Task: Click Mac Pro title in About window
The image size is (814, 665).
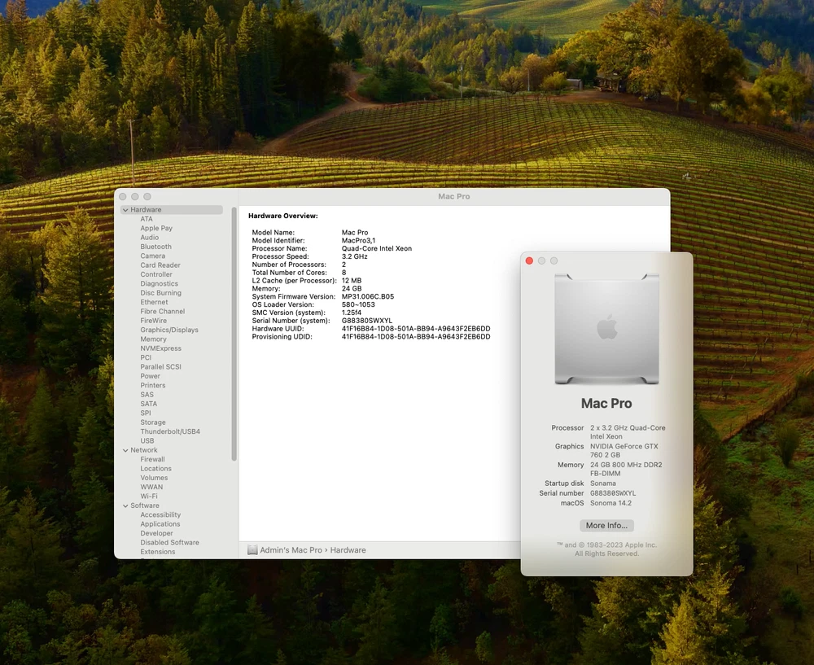Action: click(x=606, y=404)
